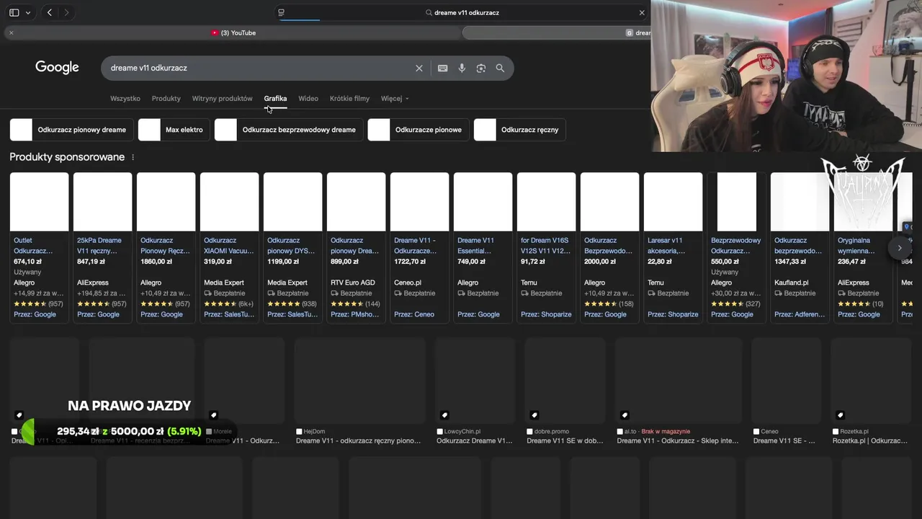Open the Krótkie filmy tab
The height and width of the screenshot is (519, 922).
349,99
